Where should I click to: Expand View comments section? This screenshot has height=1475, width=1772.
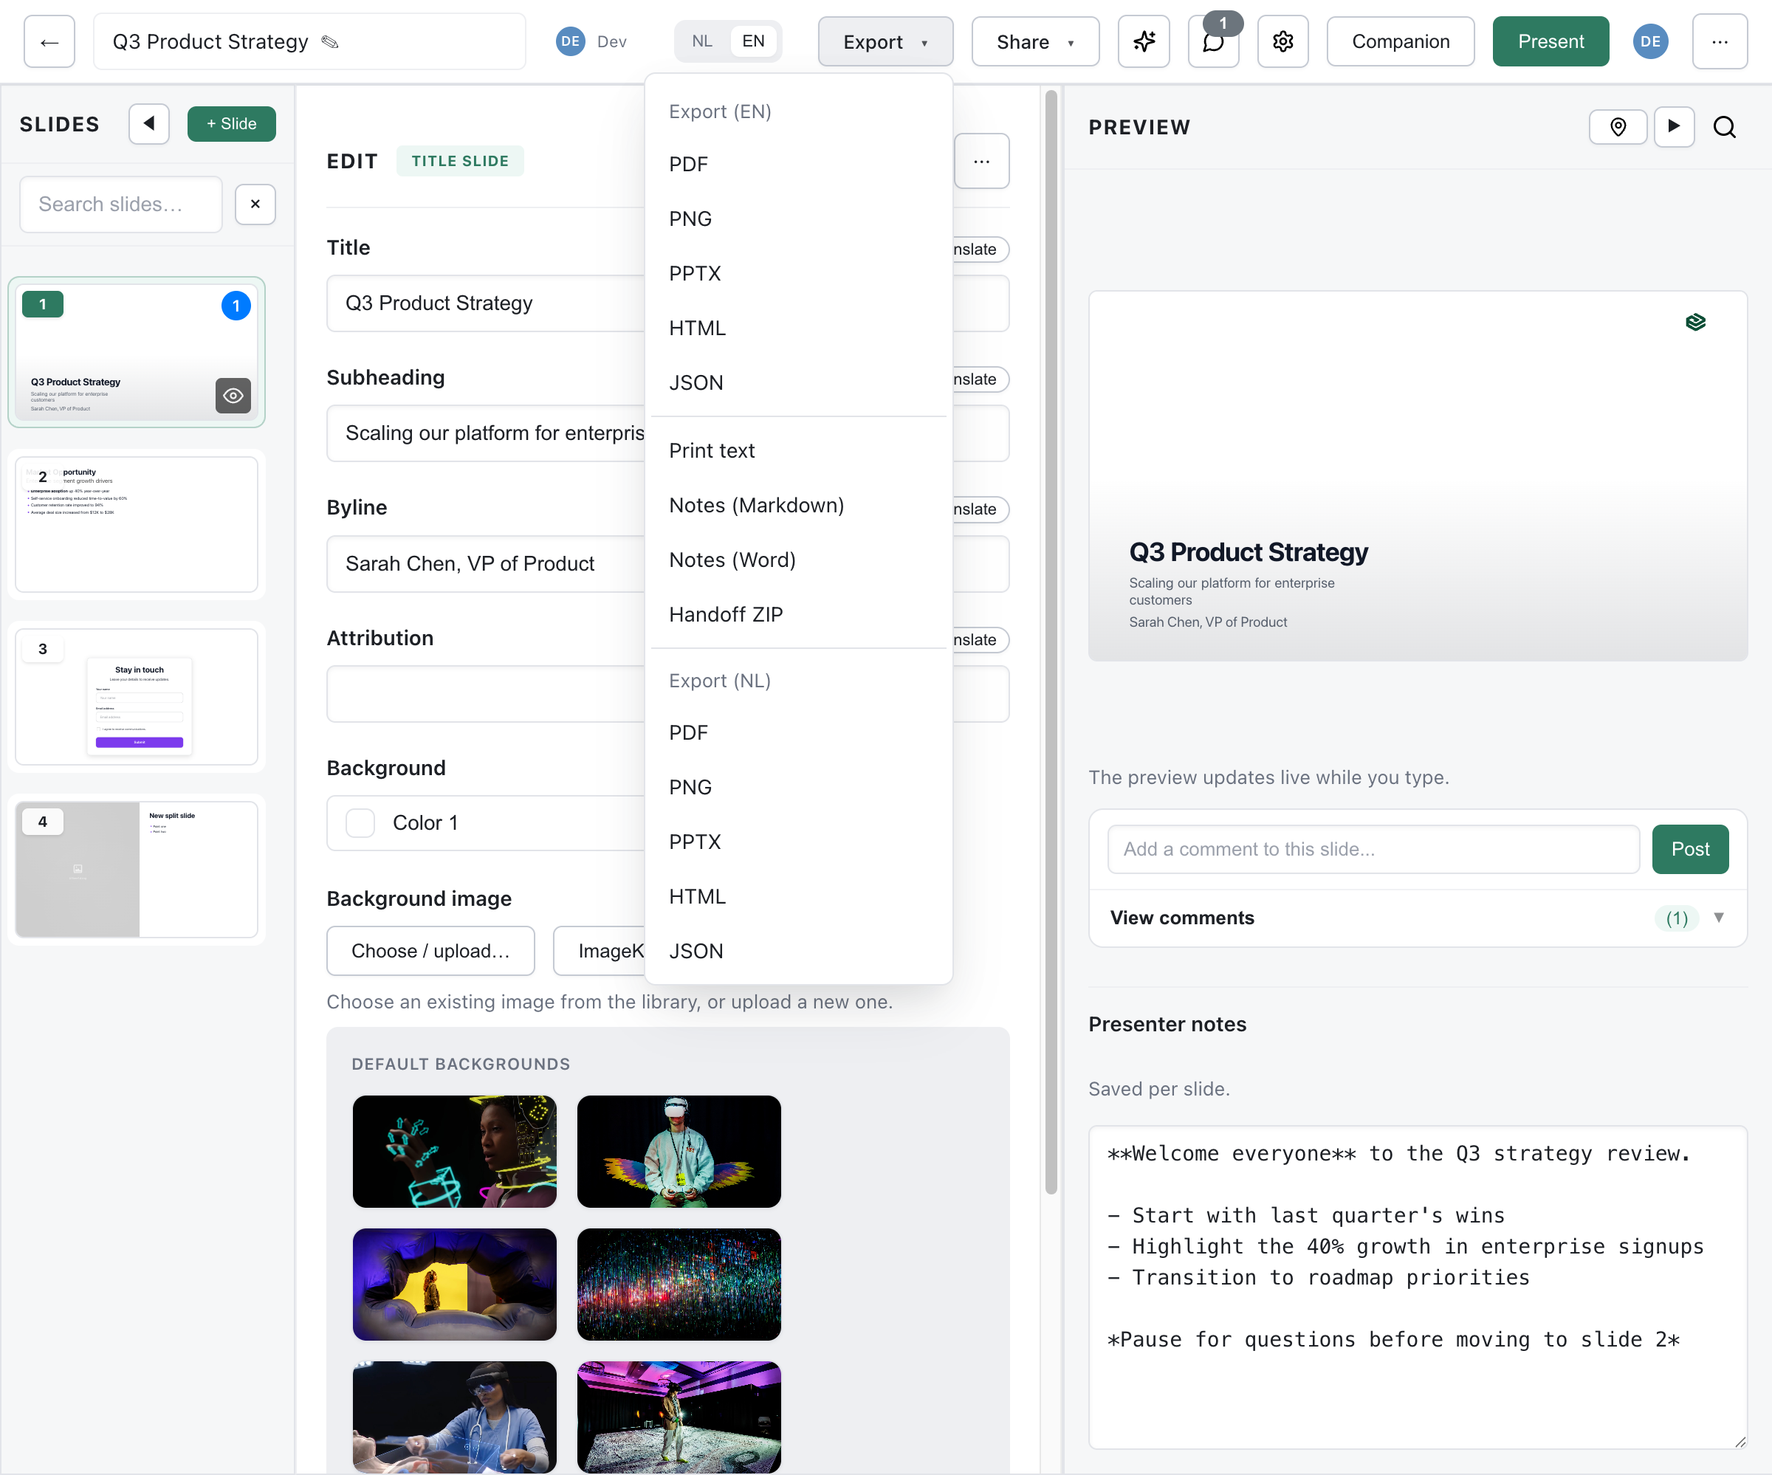[1418, 918]
